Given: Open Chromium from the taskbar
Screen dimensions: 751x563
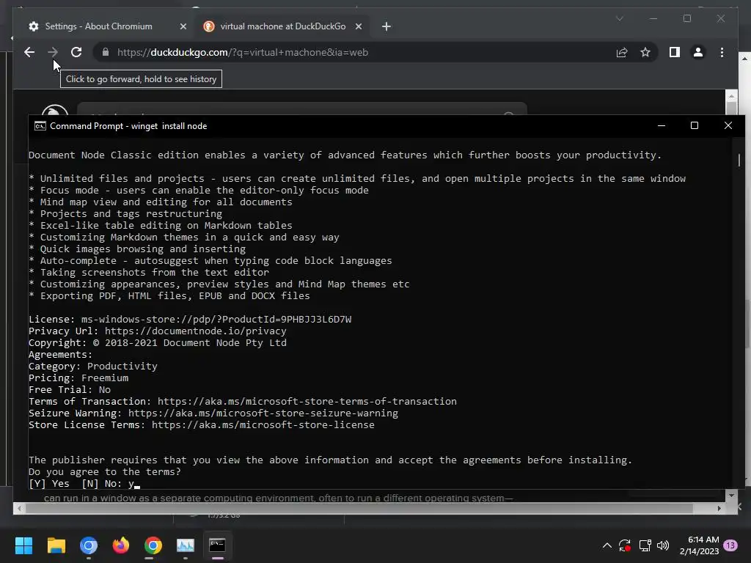Looking at the screenshot, I should tap(89, 545).
